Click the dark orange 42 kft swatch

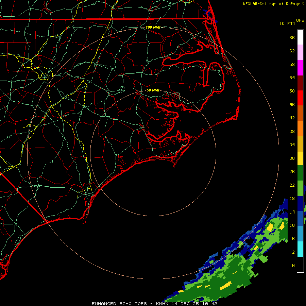pos(300,113)
